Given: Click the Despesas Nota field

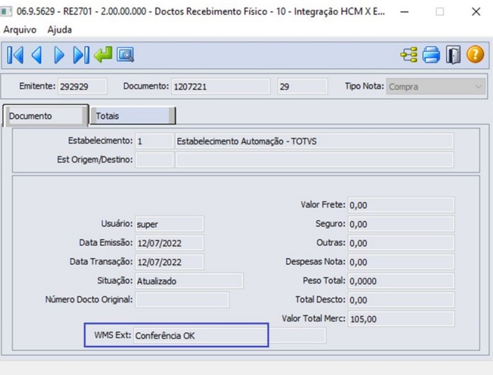Looking at the screenshot, I should tap(401, 262).
